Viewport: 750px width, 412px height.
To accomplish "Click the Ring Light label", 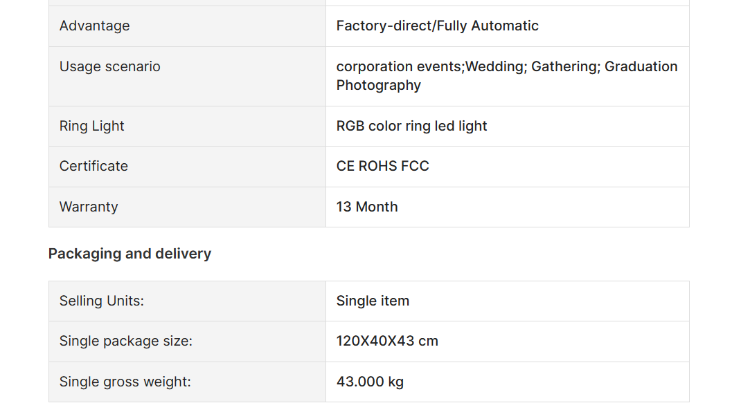I will point(91,126).
